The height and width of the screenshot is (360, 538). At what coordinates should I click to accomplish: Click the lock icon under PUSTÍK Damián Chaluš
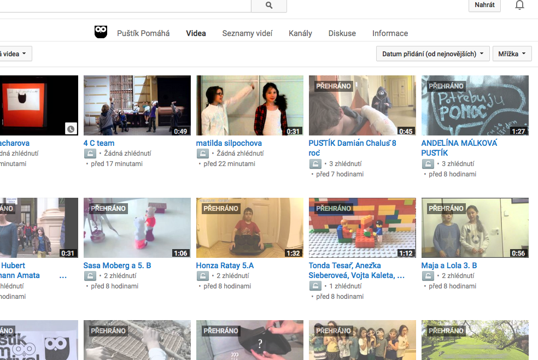315,164
